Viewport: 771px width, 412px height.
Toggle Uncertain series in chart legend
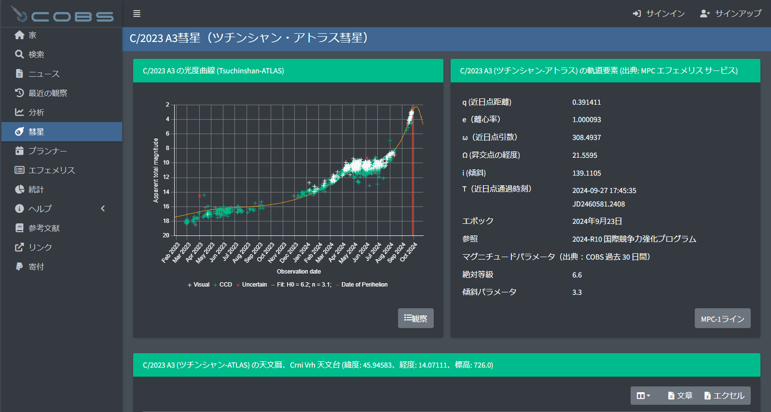(251, 285)
